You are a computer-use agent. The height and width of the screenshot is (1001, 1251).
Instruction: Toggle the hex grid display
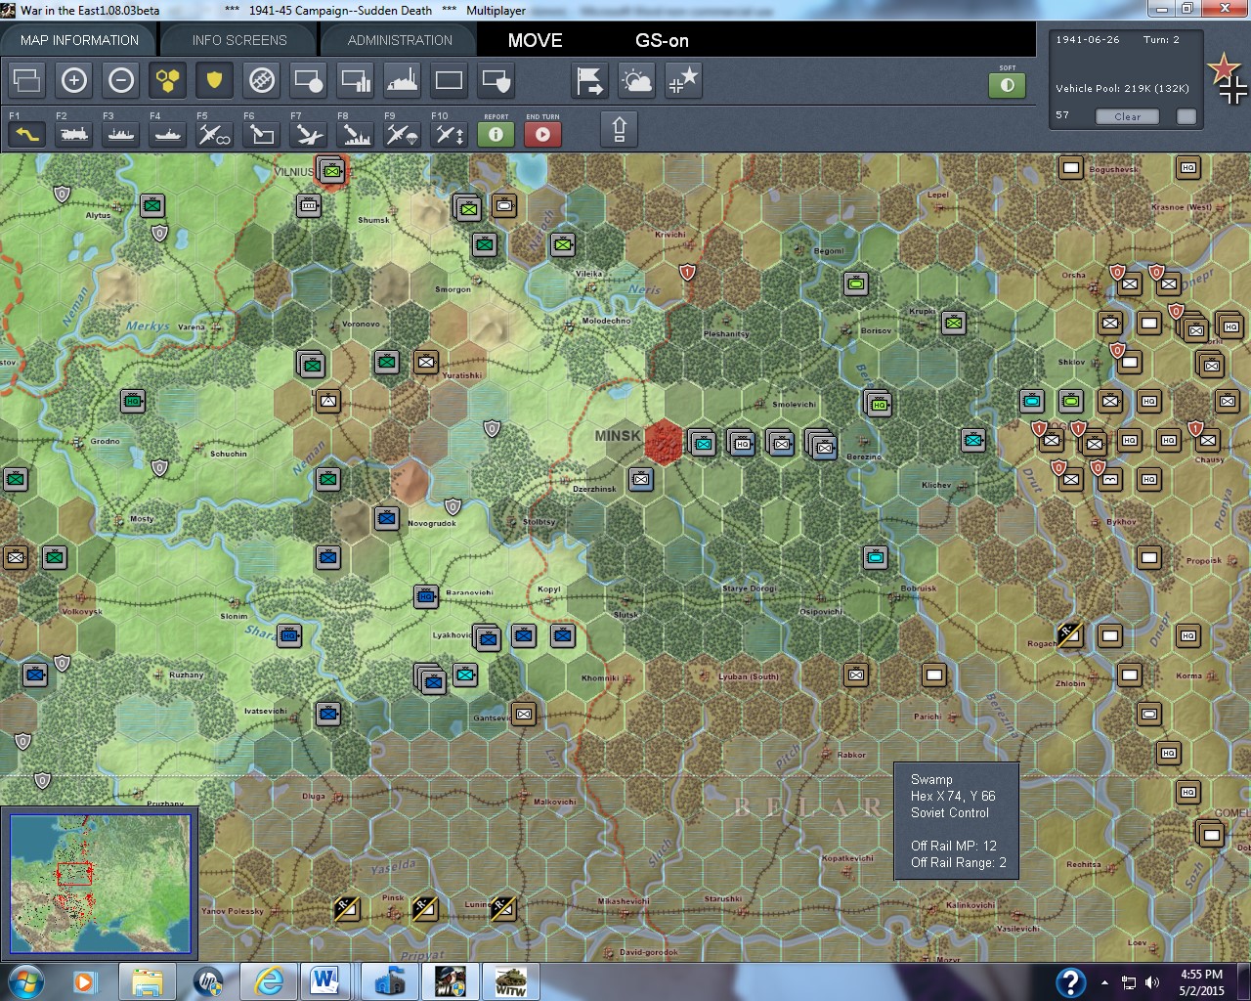(x=168, y=80)
